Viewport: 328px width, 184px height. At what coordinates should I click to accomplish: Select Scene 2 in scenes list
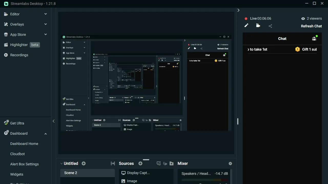[87, 173]
